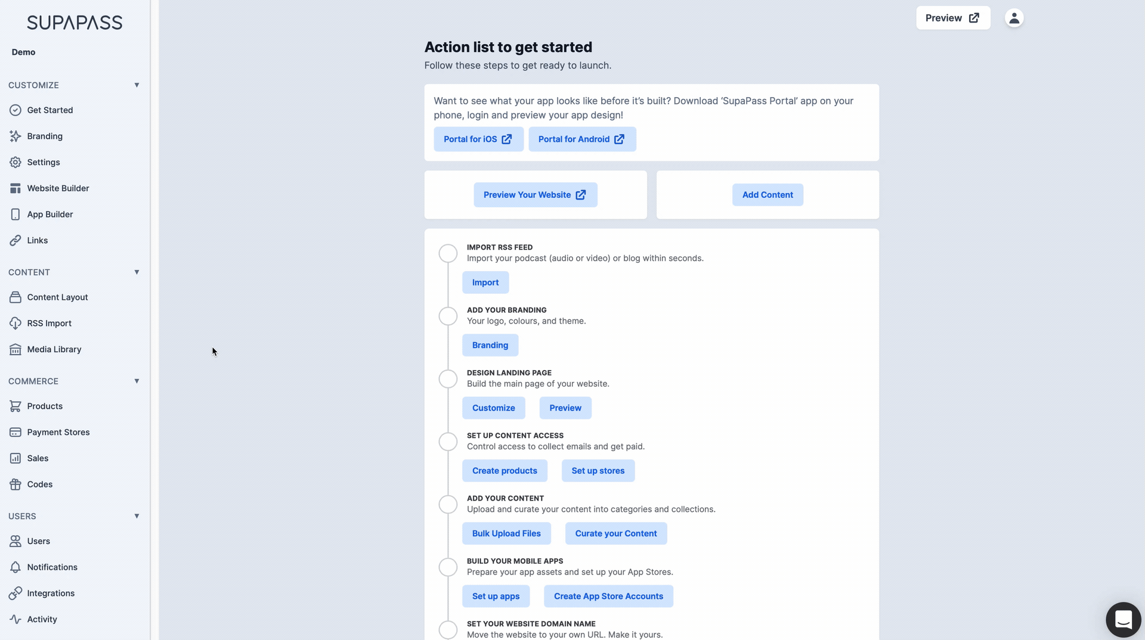Click the Website Builder layout icon

(16, 188)
